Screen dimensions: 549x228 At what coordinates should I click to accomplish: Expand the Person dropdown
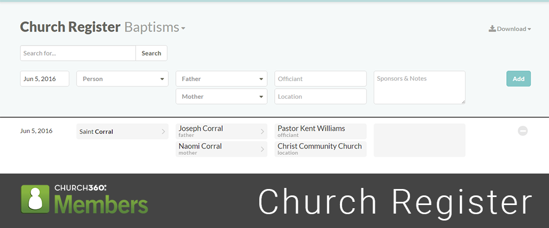(x=122, y=79)
